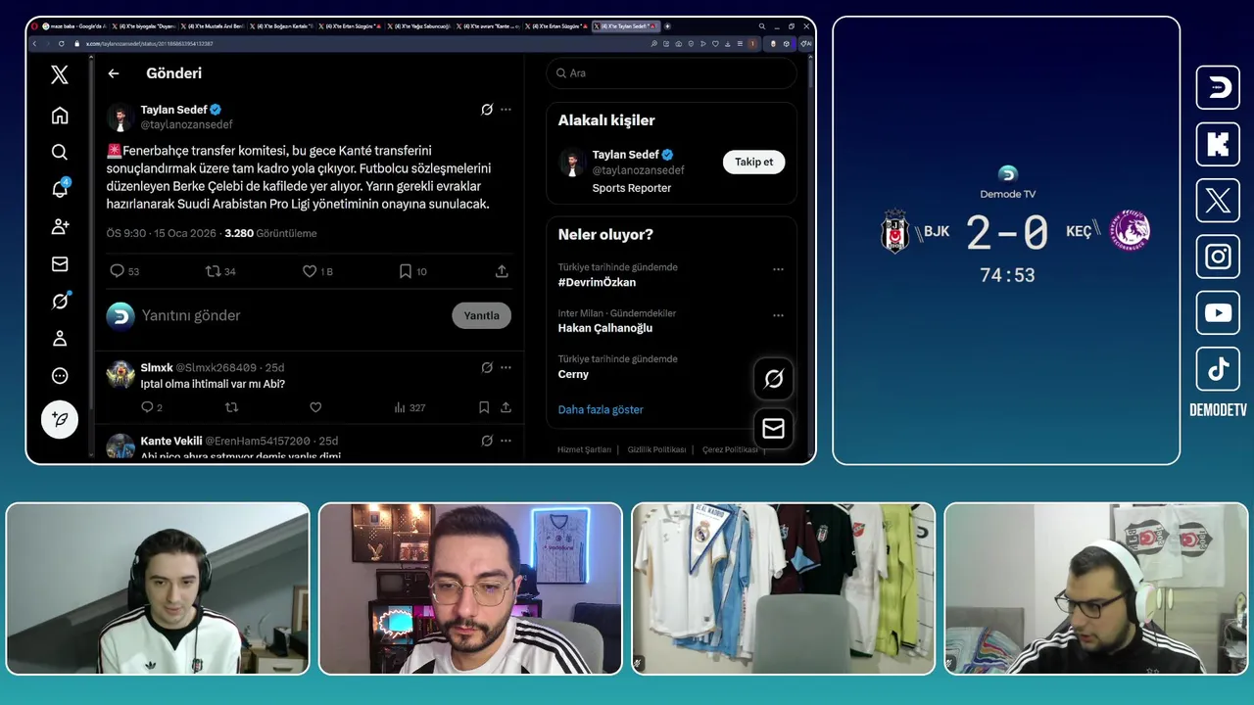Repost Slmxk's comment
This screenshot has width=1254, height=705.
pos(232,407)
